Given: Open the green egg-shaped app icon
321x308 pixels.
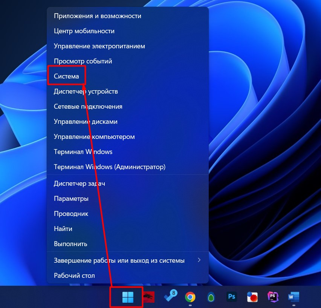Looking at the screenshot, I should click(211, 297).
